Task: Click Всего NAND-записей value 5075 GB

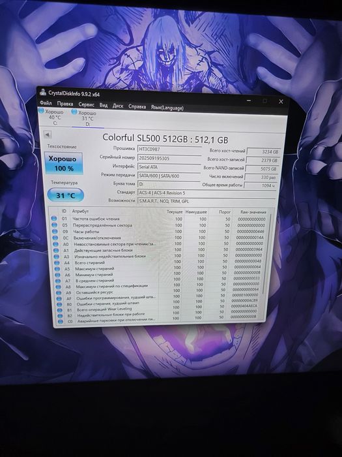Action: [x=262, y=168]
